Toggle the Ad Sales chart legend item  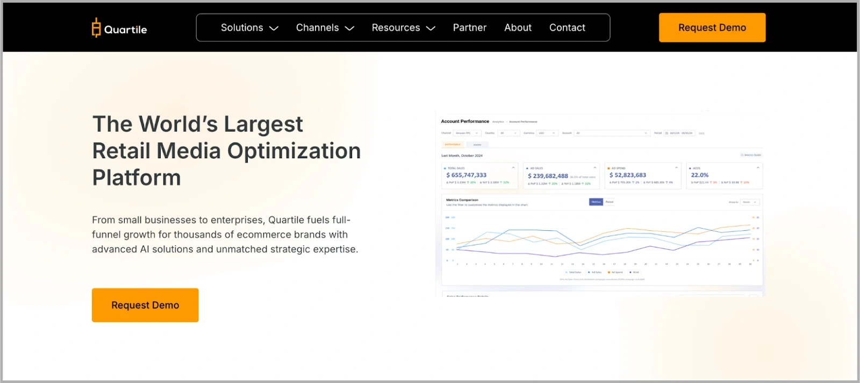(594, 272)
